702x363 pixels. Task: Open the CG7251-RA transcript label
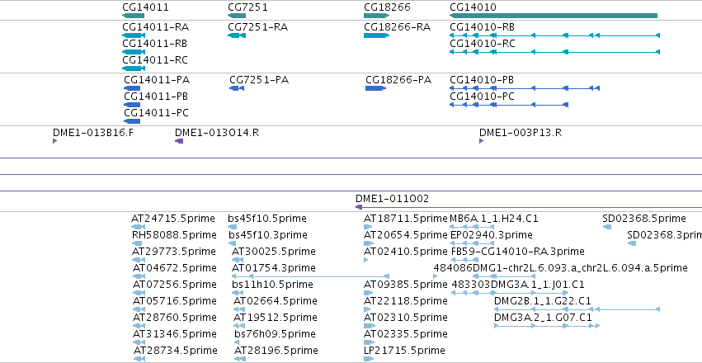[257, 27]
